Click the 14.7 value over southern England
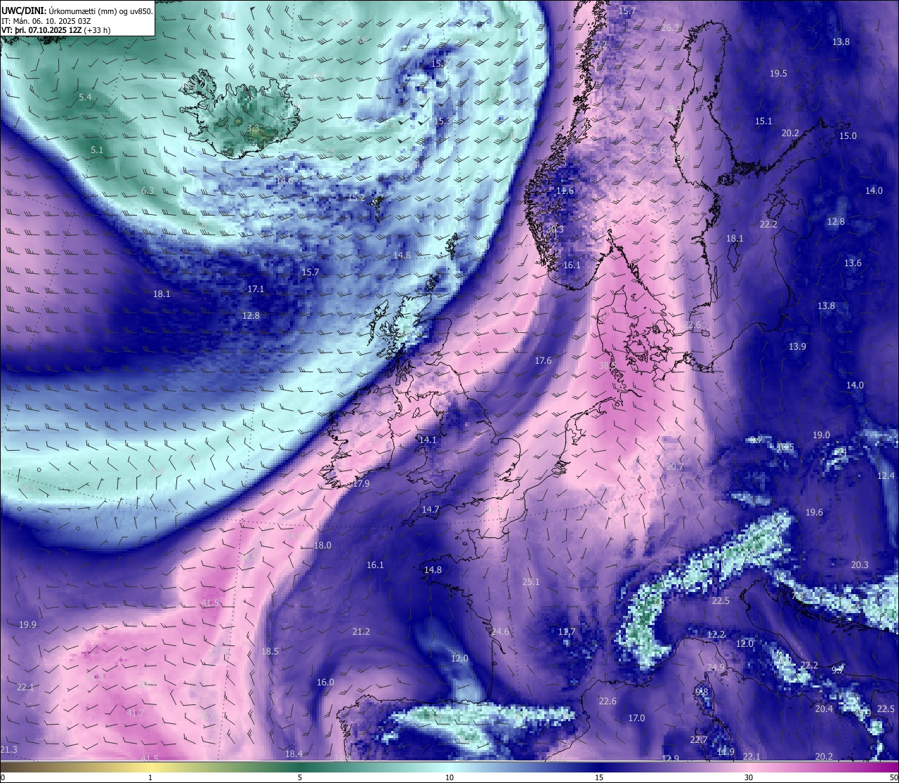Viewport: 899px width, 783px height. (x=431, y=509)
